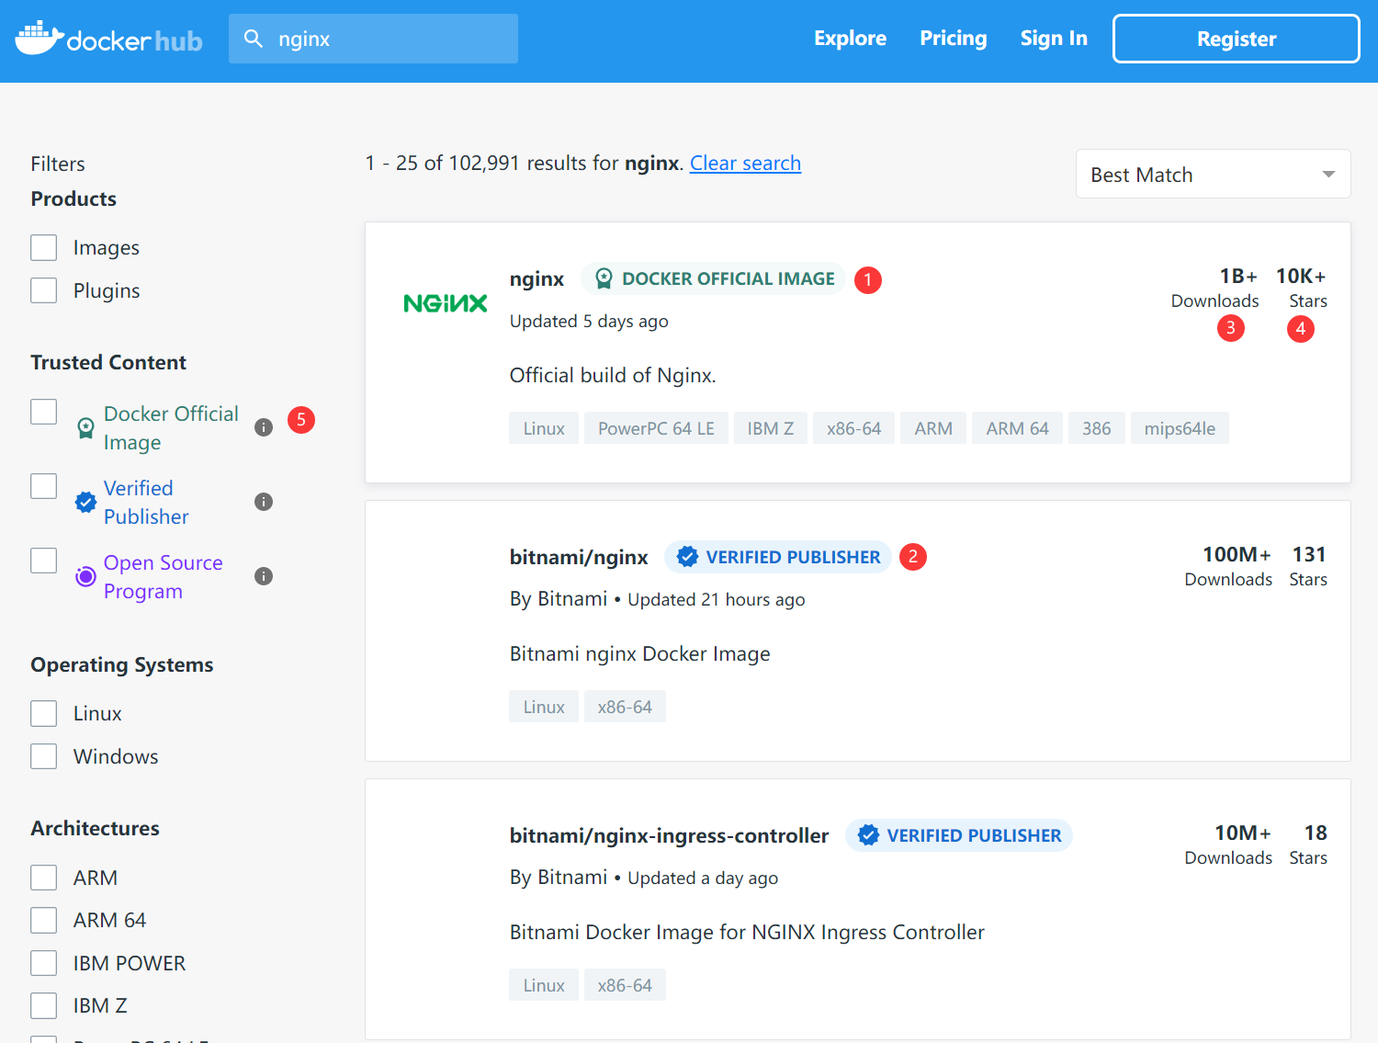Tick the Linux operating system checkbox

44,713
